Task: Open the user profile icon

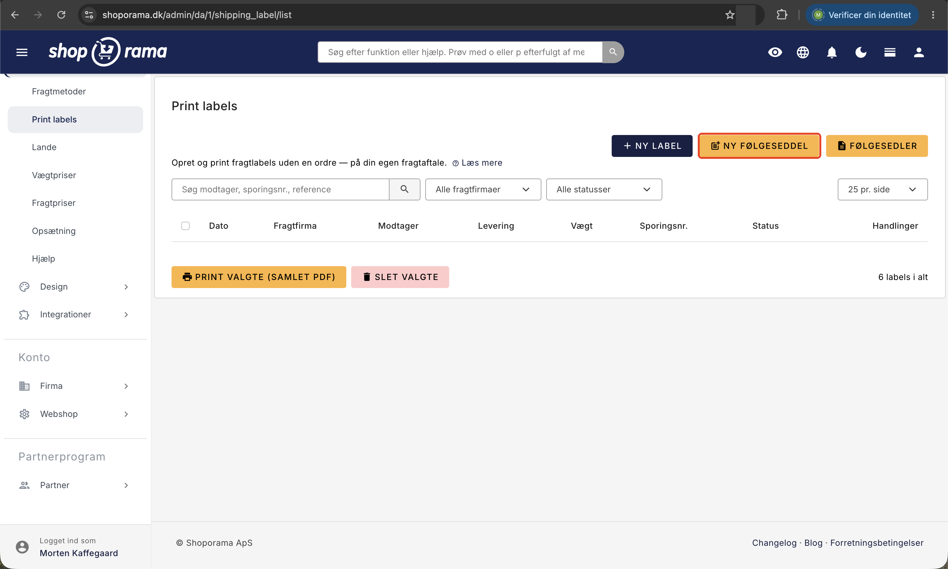Action: click(918, 52)
